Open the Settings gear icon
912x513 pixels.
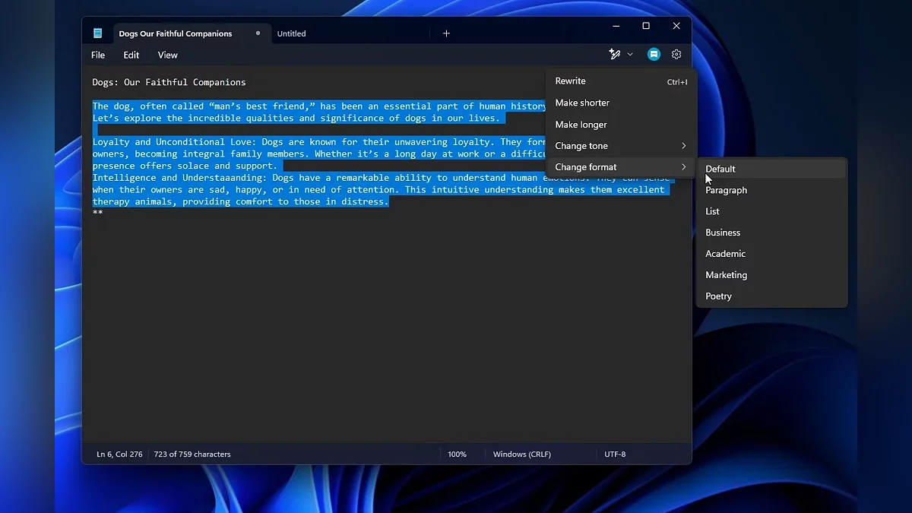coord(676,55)
